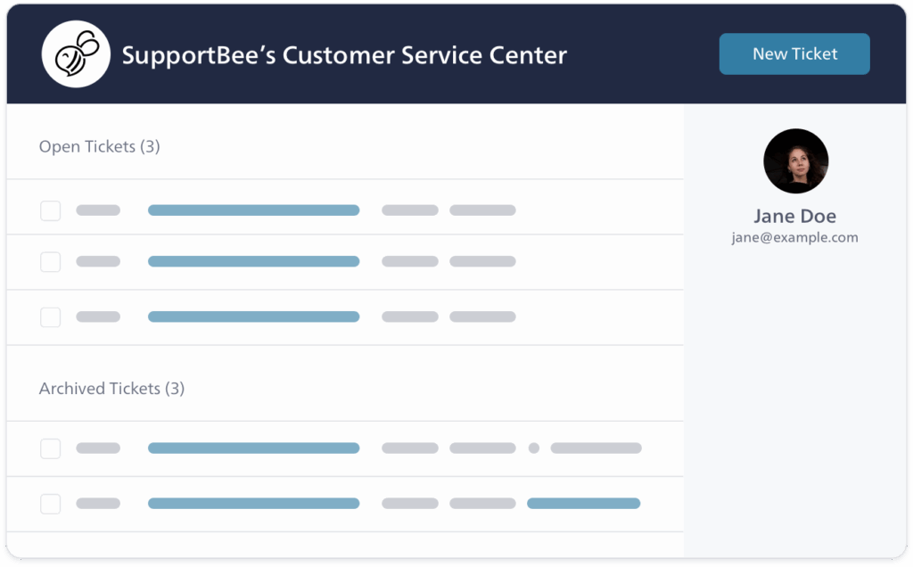913x567 pixels.
Task: Click the small gray dot in first archived ticket
Action: point(534,448)
